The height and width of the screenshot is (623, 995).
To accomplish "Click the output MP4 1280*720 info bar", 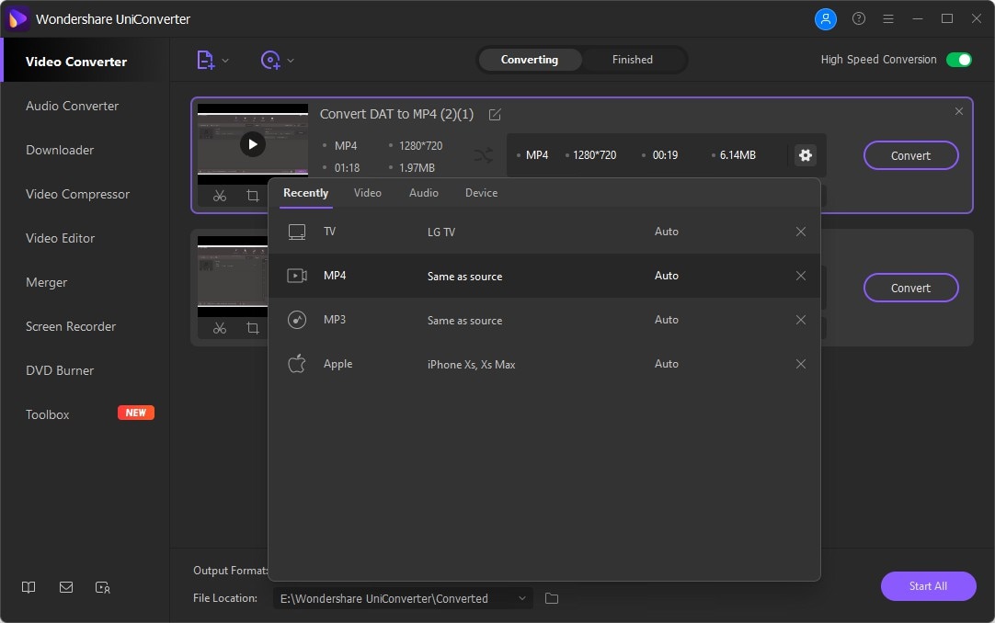I will click(667, 155).
